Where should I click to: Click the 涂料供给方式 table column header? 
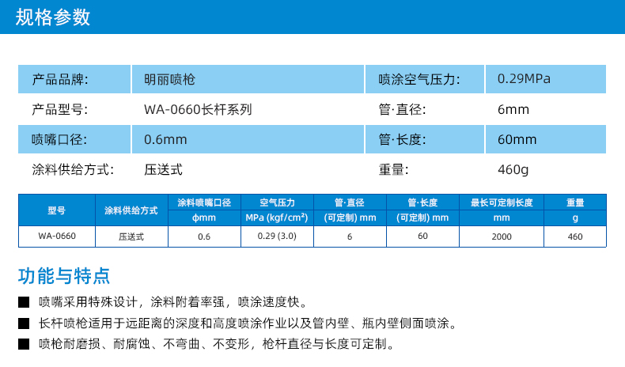pos(131,210)
